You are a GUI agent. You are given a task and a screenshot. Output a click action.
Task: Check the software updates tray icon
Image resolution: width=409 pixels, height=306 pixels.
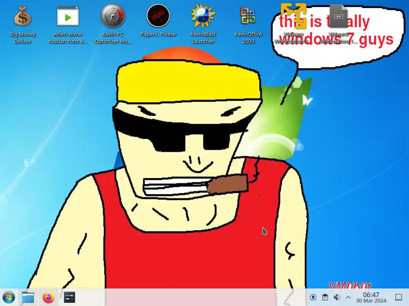pos(313,297)
